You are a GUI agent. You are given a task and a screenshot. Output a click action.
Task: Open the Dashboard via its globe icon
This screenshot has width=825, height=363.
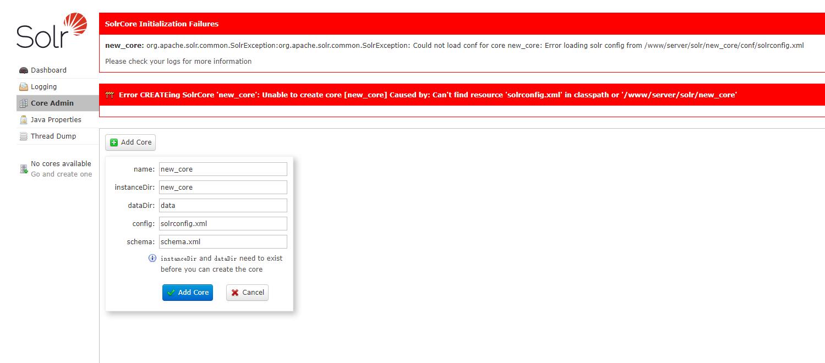point(24,70)
